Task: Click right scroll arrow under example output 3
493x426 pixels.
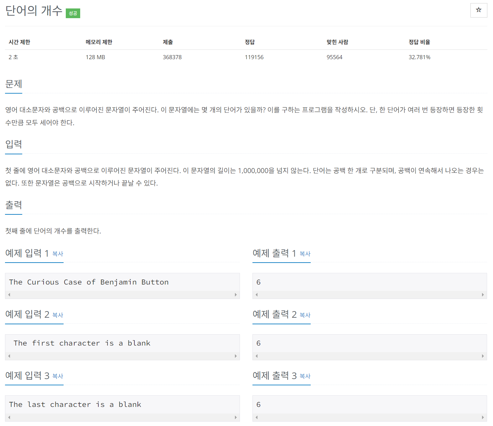Action: pos(483,417)
